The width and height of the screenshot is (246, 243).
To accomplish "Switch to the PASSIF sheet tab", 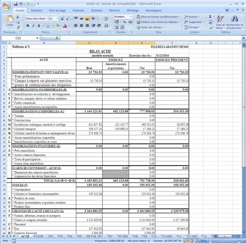I will 38,236.
